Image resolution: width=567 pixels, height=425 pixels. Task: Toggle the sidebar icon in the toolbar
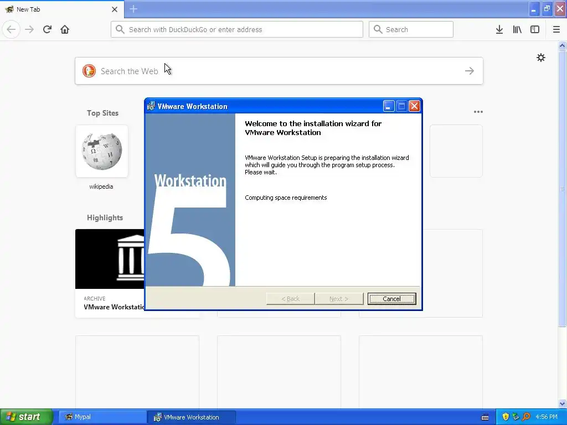click(x=535, y=29)
